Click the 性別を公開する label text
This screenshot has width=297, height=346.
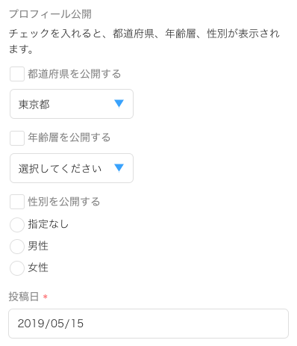(x=63, y=202)
